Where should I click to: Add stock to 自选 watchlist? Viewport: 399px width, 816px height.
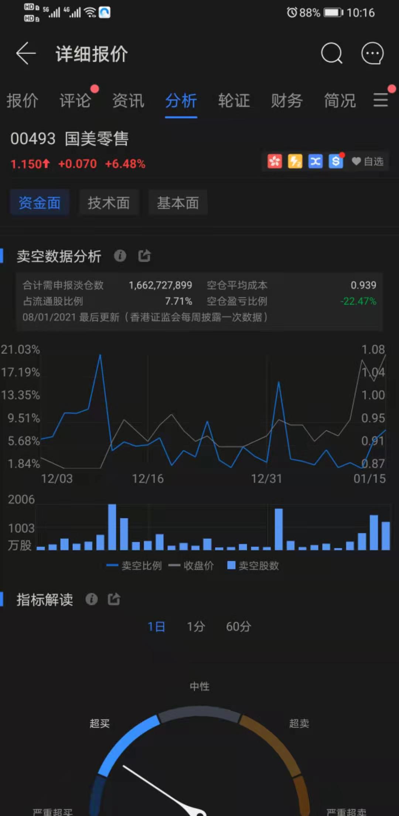point(368,161)
